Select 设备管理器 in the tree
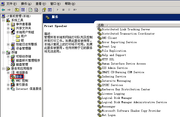The image size is (180, 117). coord(23,48)
